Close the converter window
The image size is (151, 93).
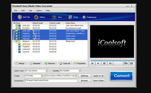(132, 6)
